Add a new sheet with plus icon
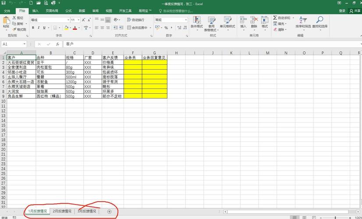 [110, 212]
